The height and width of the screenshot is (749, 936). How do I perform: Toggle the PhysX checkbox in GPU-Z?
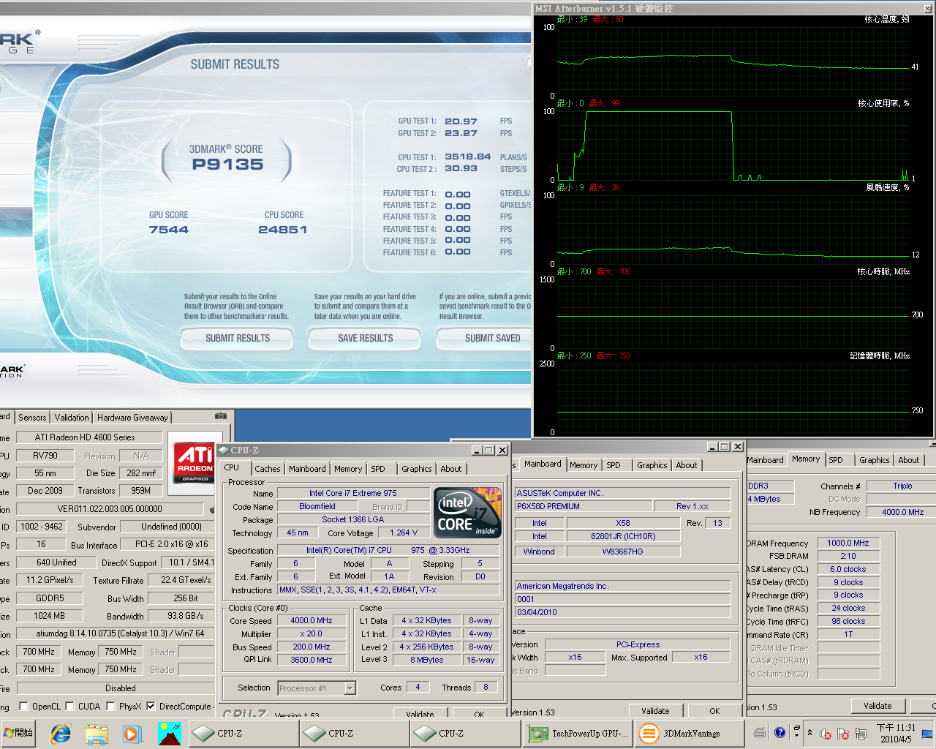tap(110, 706)
